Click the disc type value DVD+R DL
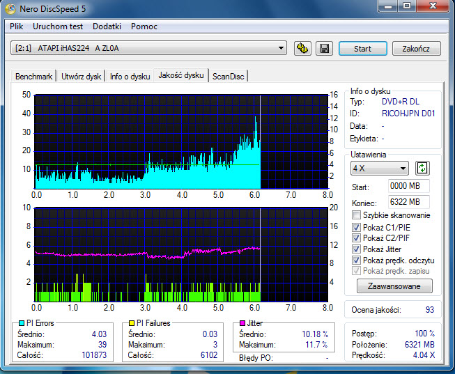This screenshot has height=374, width=455. (401, 102)
